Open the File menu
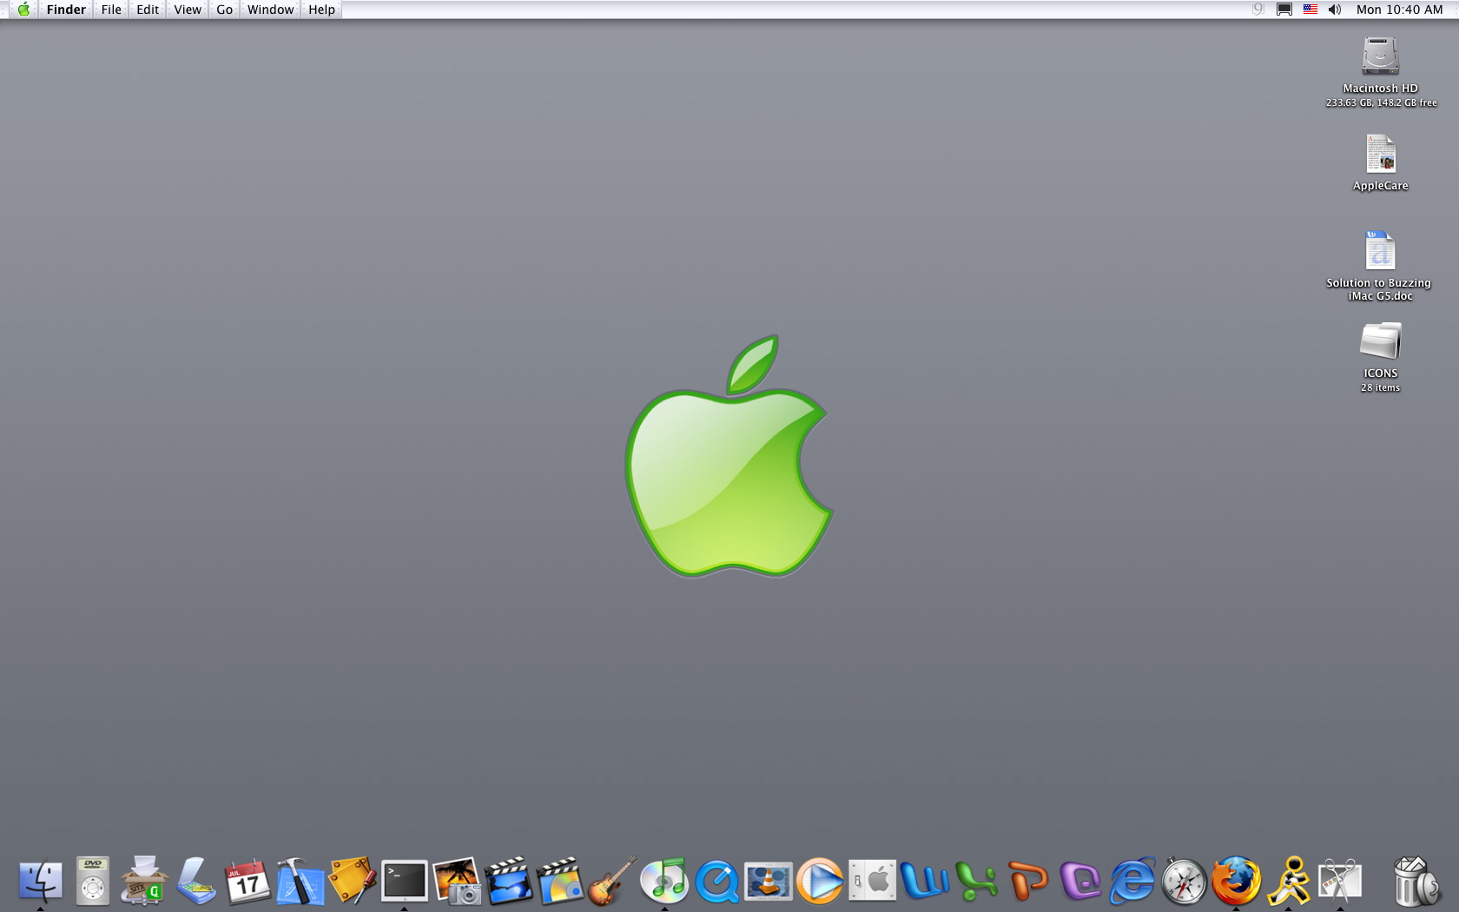 (x=111, y=10)
